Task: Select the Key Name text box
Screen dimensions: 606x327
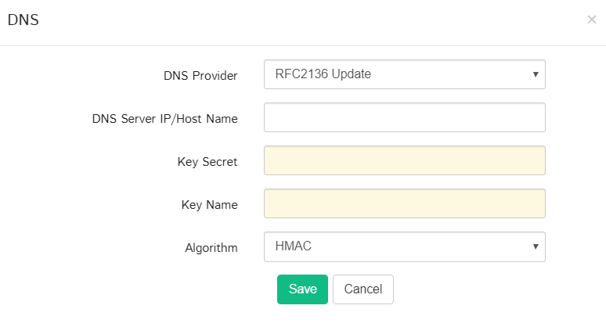Action: (x=404, y=204)
